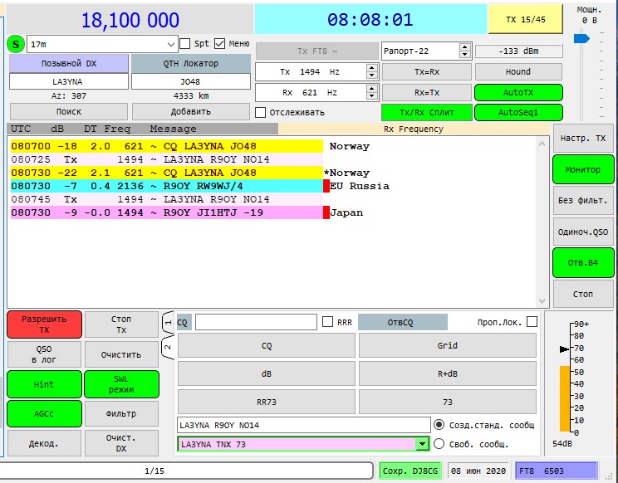
Task: Click the Позывной DX callsign input field
Action: [x=69, y=81]
